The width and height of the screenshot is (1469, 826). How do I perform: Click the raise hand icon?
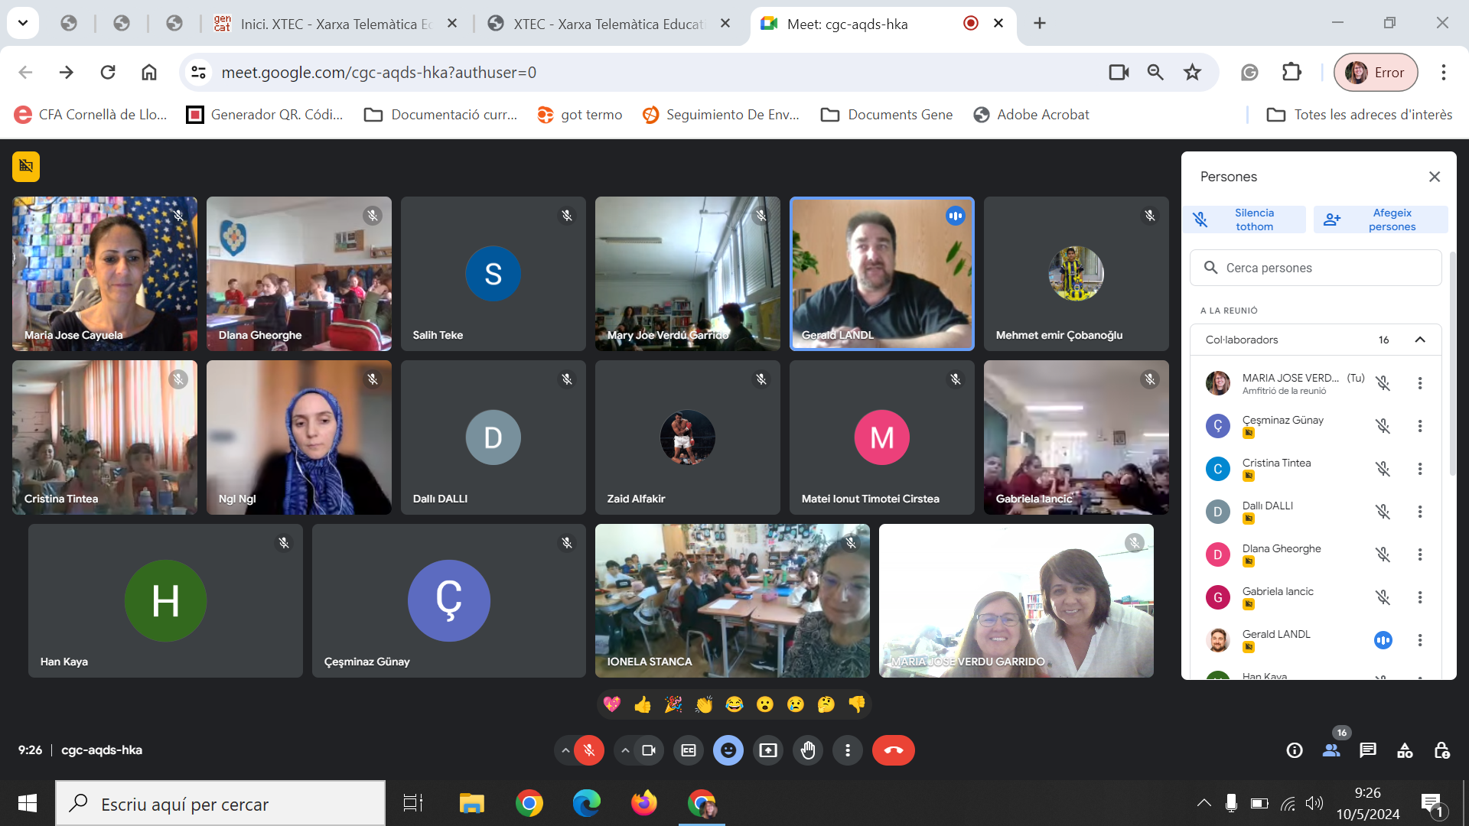tap(808, 750)
